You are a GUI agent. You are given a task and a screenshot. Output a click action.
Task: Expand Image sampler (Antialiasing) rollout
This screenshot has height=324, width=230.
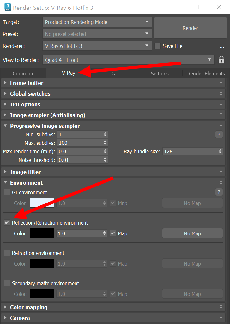pos(6,115)
